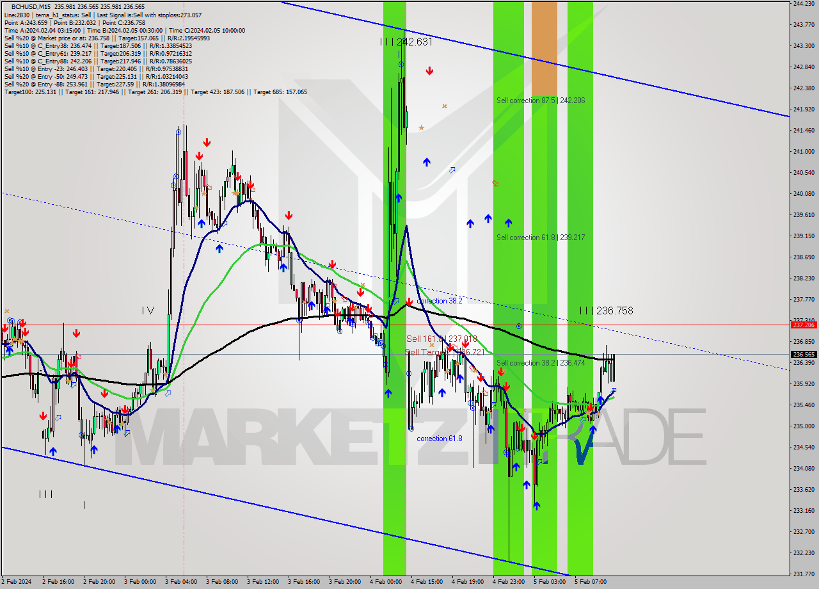This screenshot has width=819, height=589.
Task: Click the '4 Feb 23:00' time axis label
Action: tap(509, 582)
